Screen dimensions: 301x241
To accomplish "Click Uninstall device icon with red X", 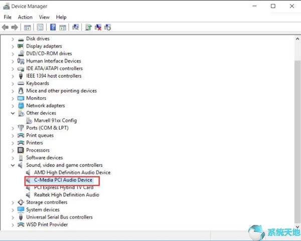I will point(98,27).
